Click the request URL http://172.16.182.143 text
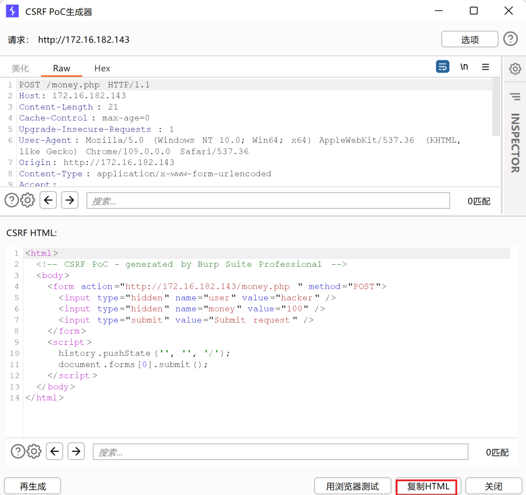This screenshot has height=495, width=526. 84,40
